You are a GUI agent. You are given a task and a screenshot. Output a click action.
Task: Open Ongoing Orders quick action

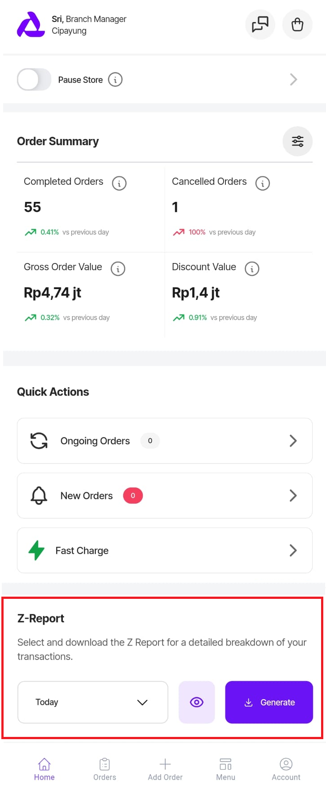click(x=164, y=441)
